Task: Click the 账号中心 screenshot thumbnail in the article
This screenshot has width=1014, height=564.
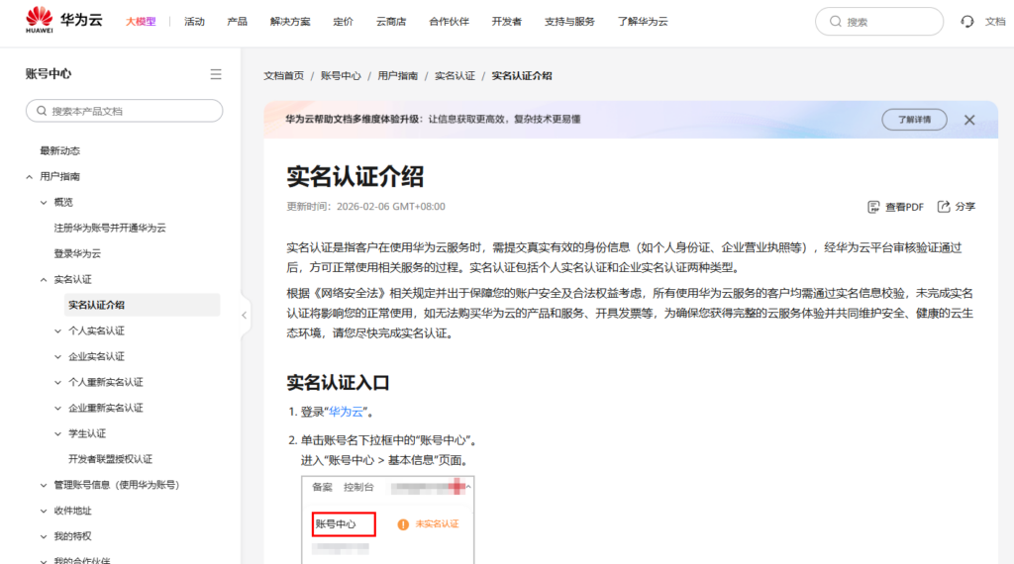Action: (387, 520)
